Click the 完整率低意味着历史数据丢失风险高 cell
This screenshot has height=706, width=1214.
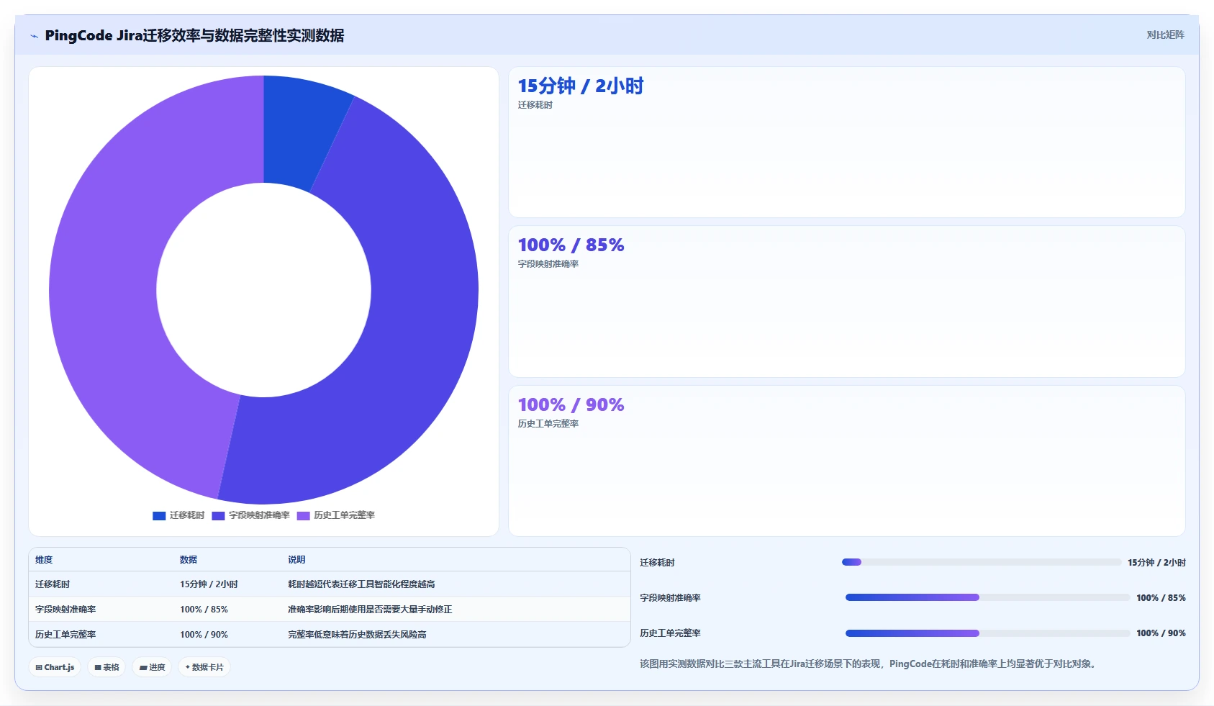[357, 635]
